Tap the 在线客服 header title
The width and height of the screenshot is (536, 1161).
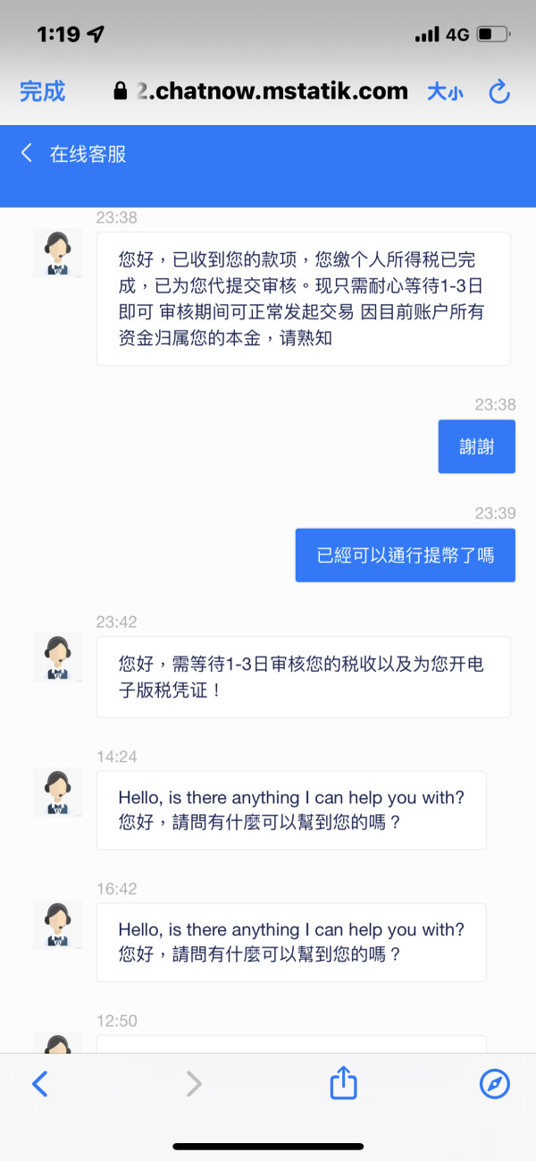[x=88, y=154]
